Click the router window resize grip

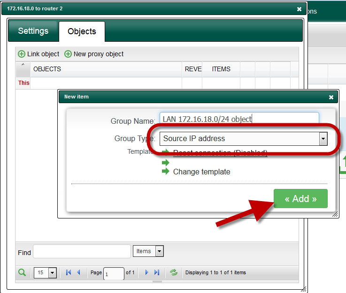tap(304, 289)
